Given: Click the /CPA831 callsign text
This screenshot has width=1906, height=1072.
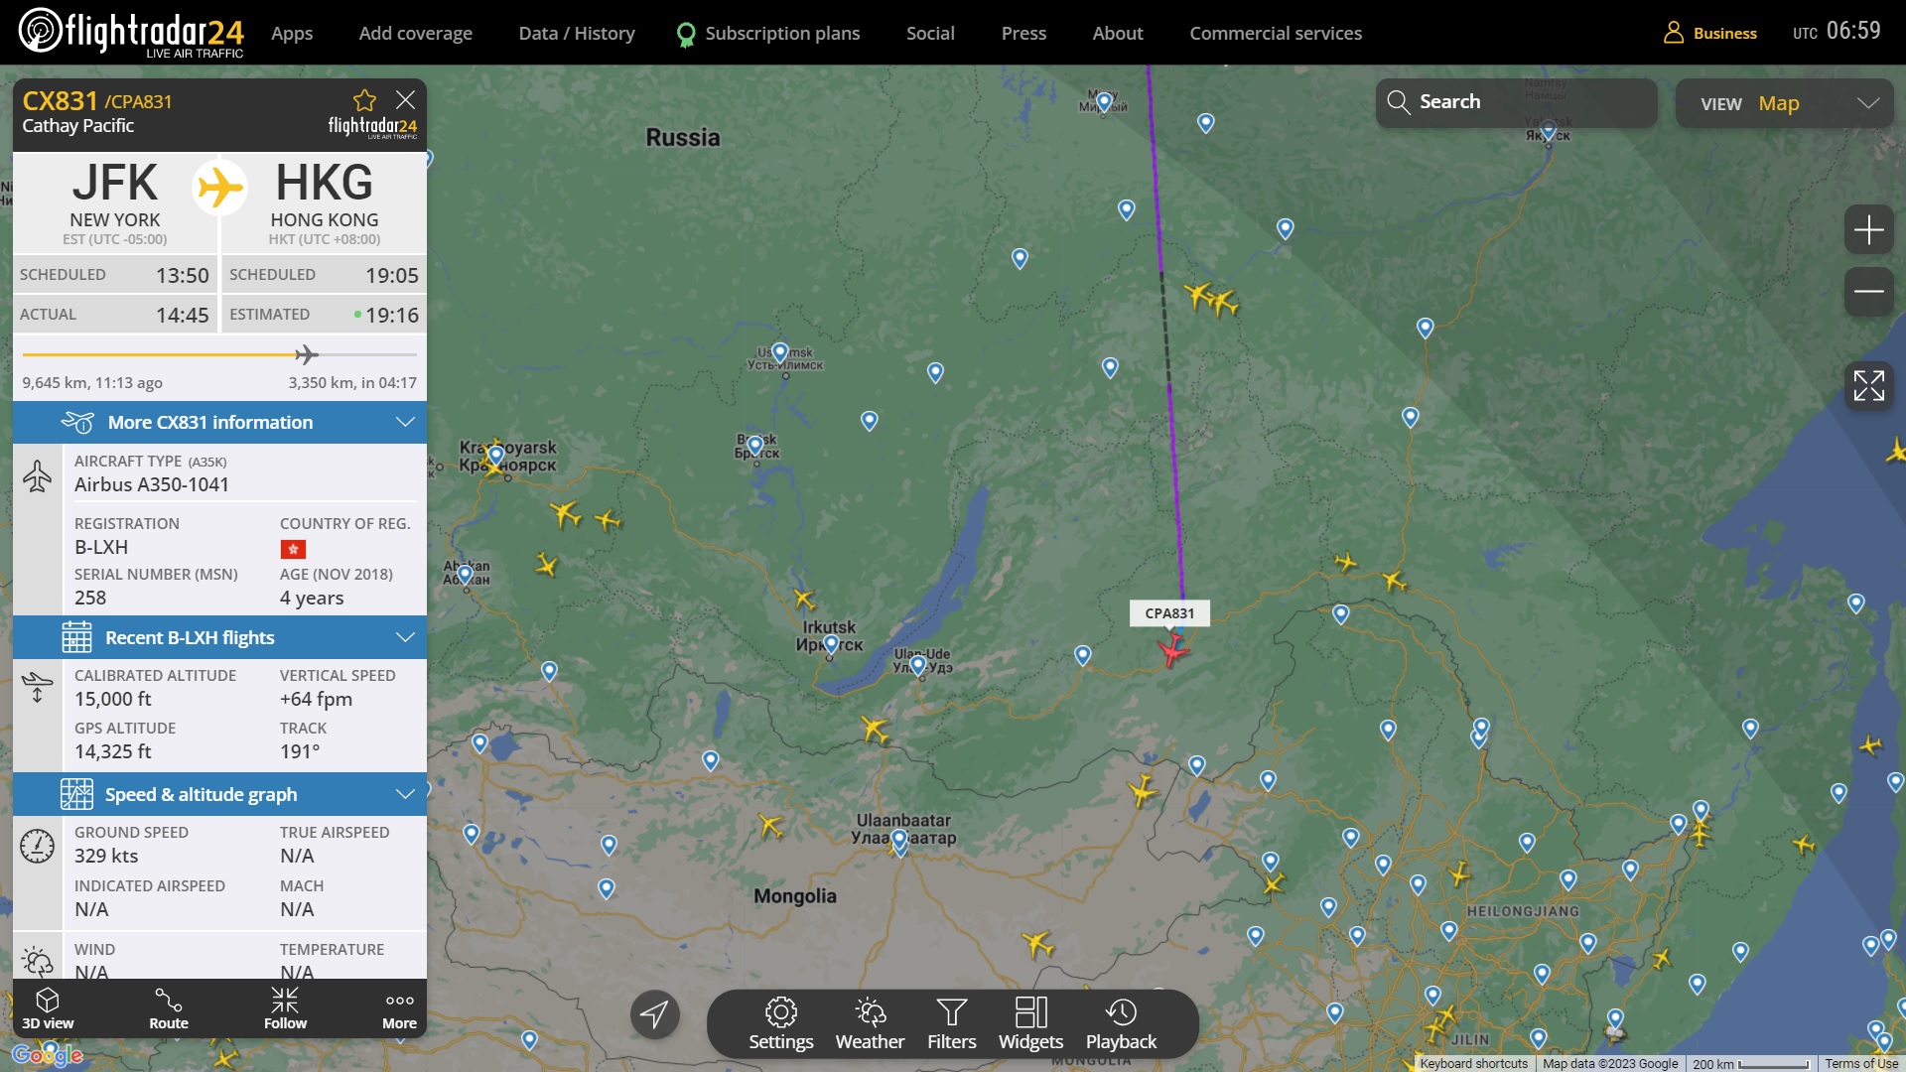Looking at the screenshot, I should (138, 101).
